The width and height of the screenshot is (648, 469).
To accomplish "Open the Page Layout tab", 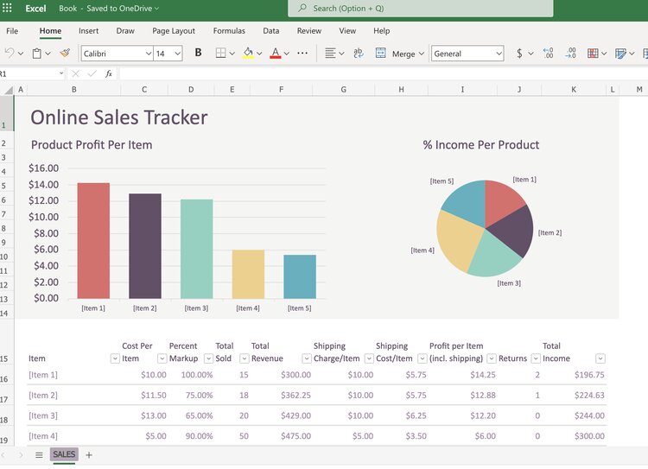I will pos(174,31).
